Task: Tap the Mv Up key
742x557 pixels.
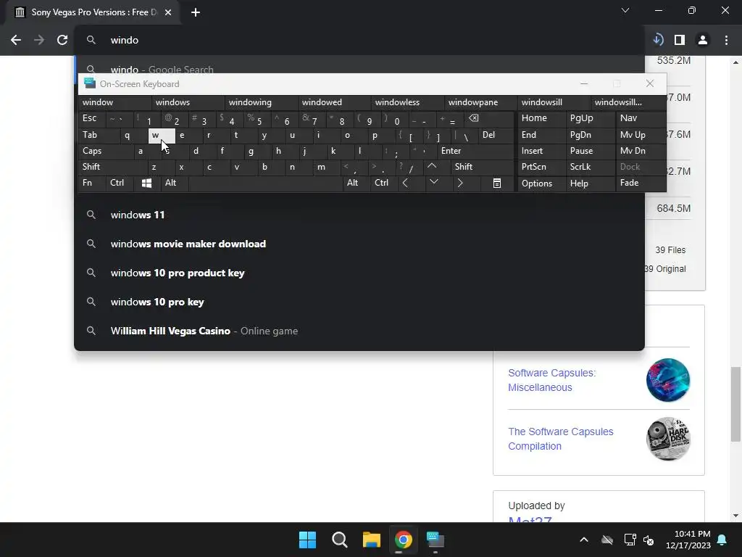Action: coord(640,135)
